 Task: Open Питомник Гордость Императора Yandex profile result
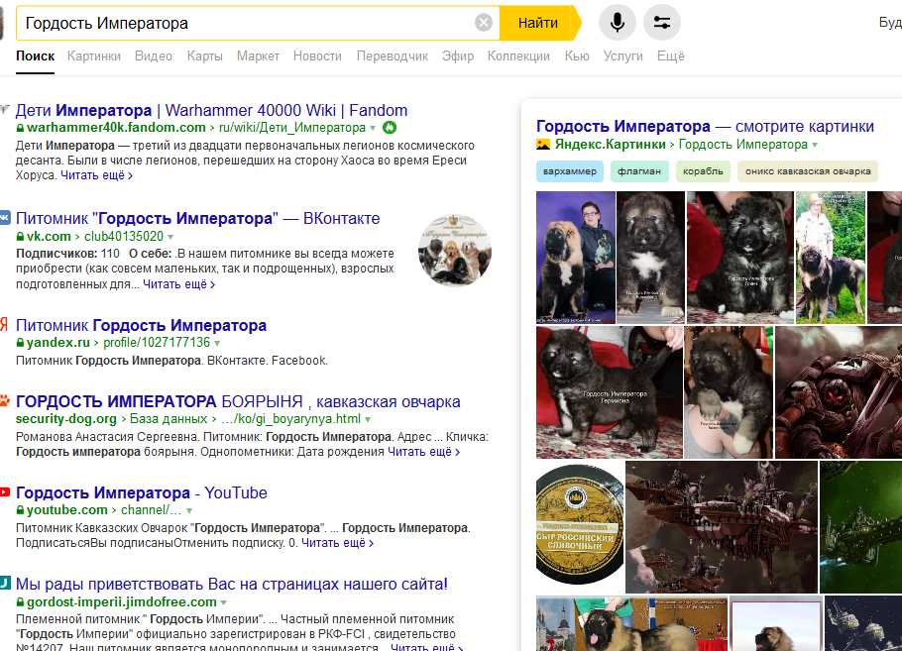pos(141,325)
